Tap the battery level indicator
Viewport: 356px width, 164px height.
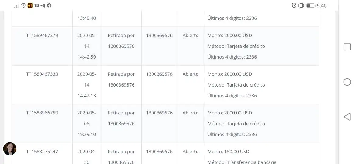coord(311,5)
